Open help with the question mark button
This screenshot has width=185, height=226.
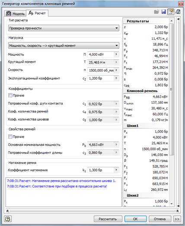(8, 219)
